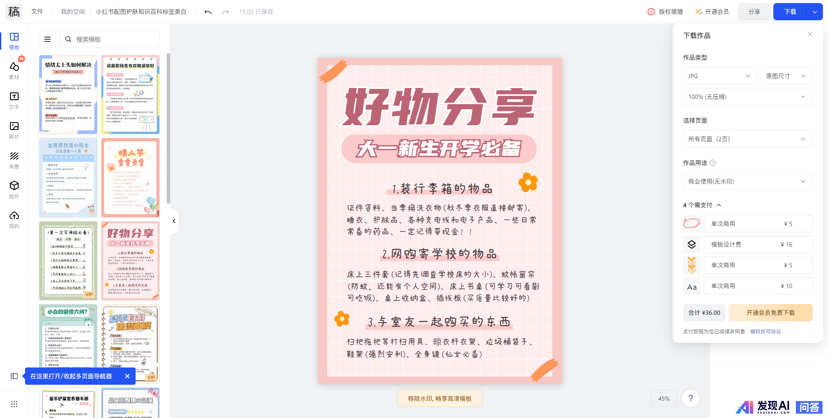Toggle the multi-page navigator icon
The width and height of the screenshot is (829, 418).
[14, 376]
